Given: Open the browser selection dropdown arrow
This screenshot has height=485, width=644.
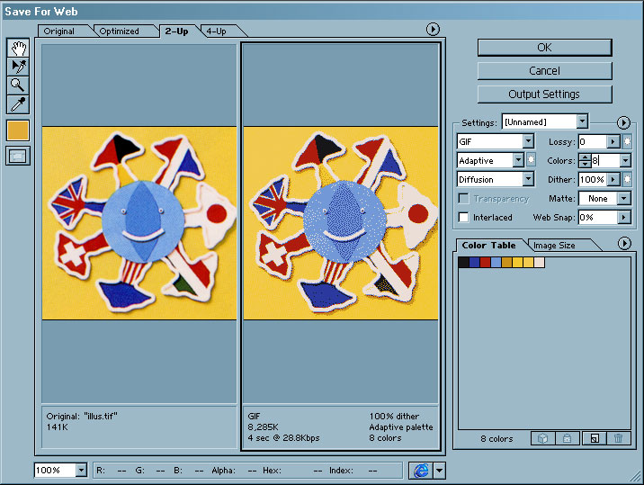Looking at the screenshot, I should 440,471.
